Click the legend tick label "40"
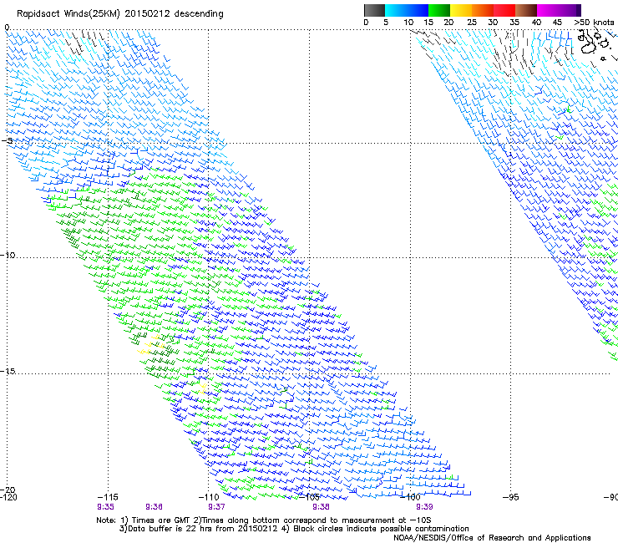 (x=536, y=23)
